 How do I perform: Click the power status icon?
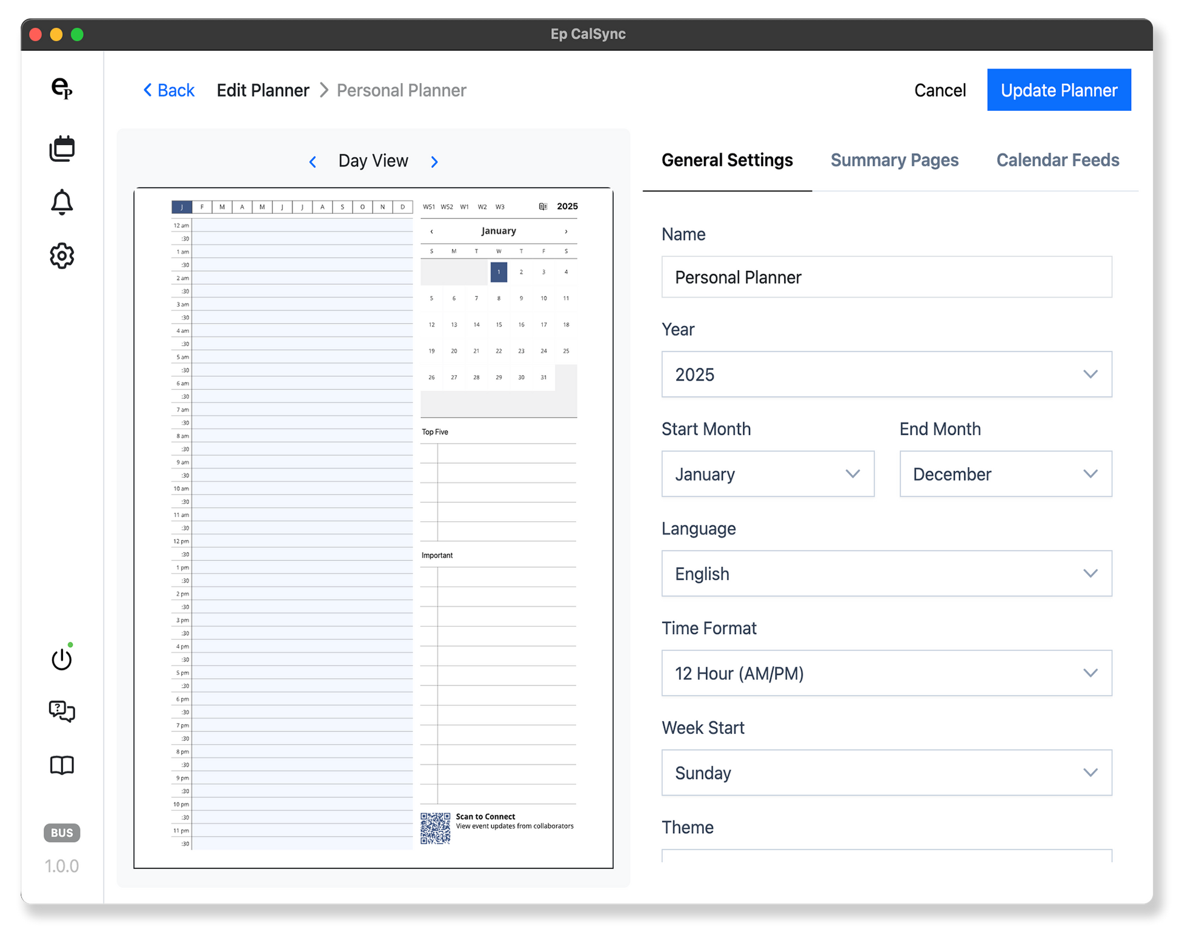(62, 659)
